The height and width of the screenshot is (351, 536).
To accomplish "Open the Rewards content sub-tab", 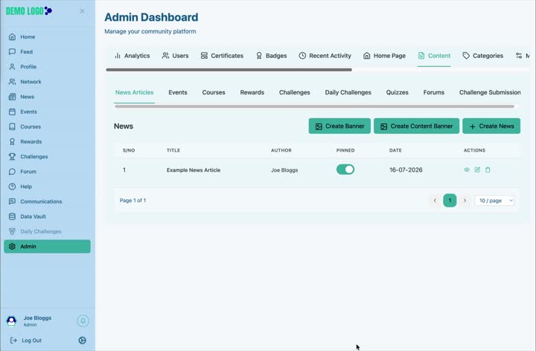I will point(252,92).
